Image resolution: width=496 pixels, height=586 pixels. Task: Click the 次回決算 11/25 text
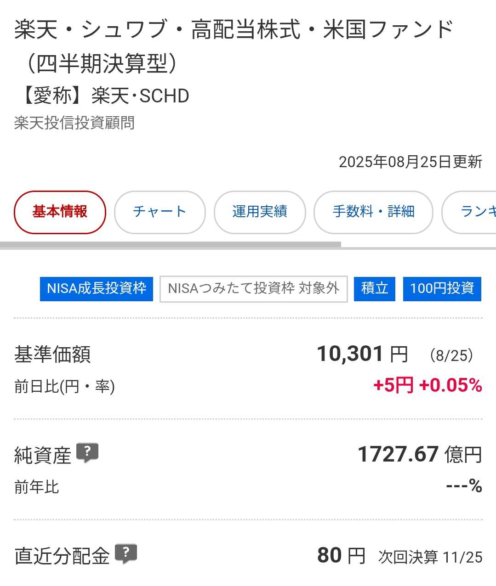click(x=430, y=557)
